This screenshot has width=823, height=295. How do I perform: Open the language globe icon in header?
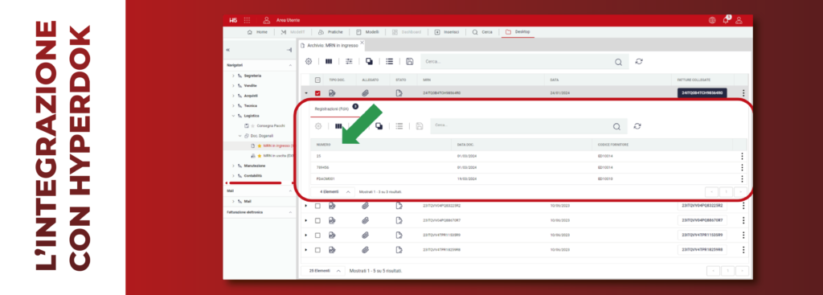(712, 20)
